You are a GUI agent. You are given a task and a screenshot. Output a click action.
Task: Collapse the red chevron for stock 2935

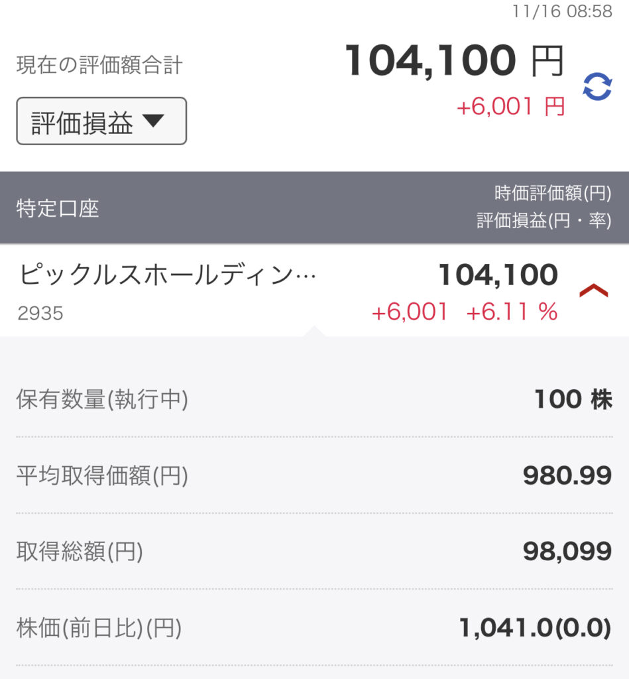(x=593, y=290)
